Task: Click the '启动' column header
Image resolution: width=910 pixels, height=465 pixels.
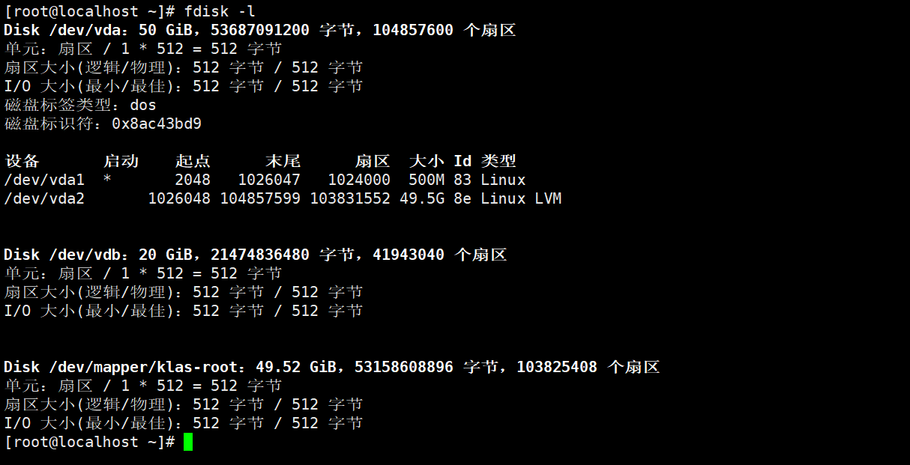Action: point(121,161)
